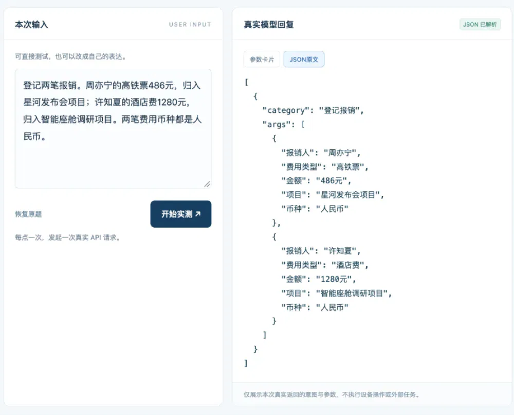Click the line "金额": "486元"
This screenshot has width=514, height=415.
click(316, 181)
